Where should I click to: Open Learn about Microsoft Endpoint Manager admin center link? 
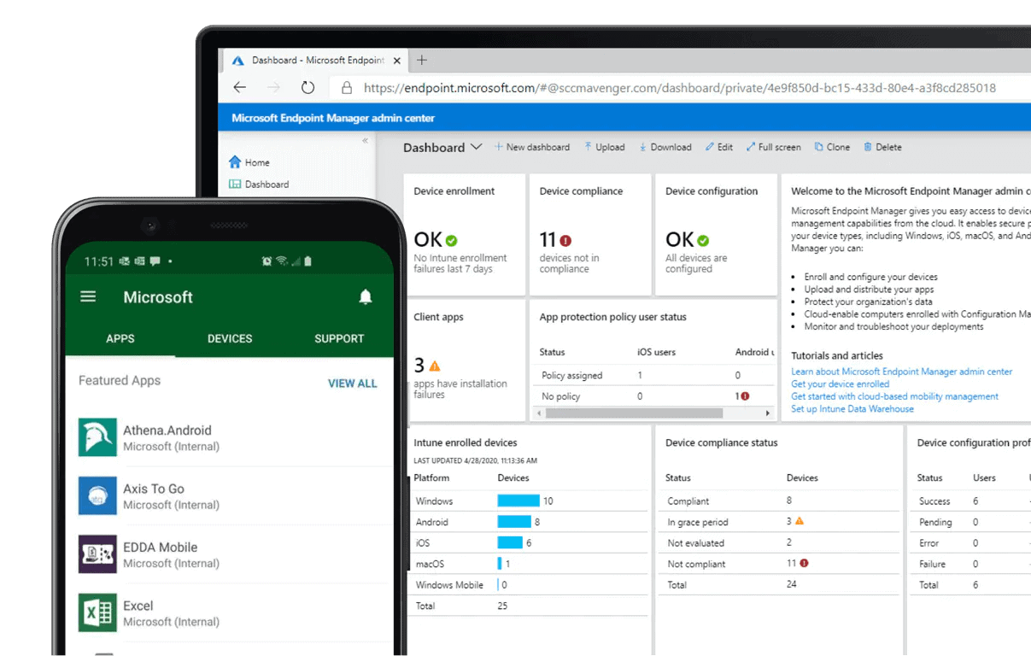pyautogui.click(x=901, y=372)
